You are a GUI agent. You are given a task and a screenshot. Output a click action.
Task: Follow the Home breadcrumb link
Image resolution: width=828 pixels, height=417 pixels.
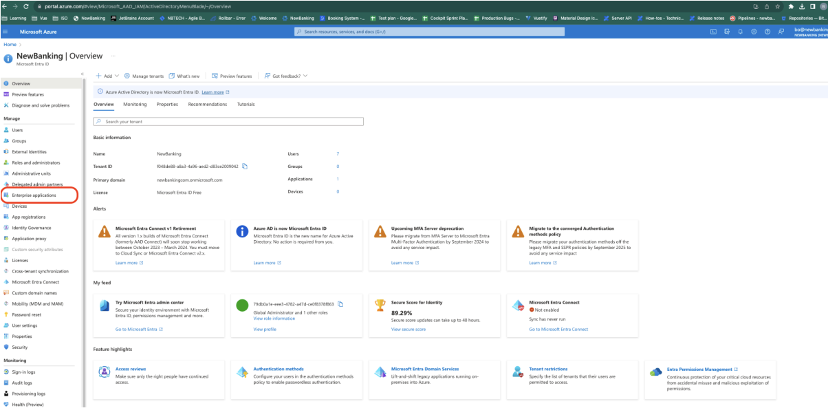click(10, 44)
